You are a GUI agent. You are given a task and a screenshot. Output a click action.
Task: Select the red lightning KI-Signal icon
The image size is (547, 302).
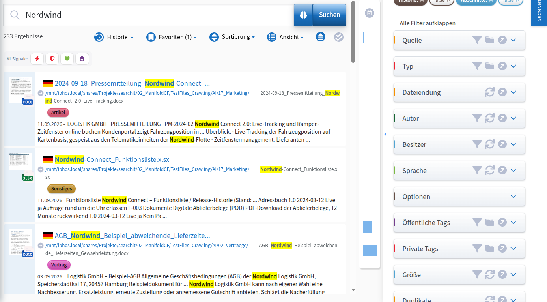37,59
